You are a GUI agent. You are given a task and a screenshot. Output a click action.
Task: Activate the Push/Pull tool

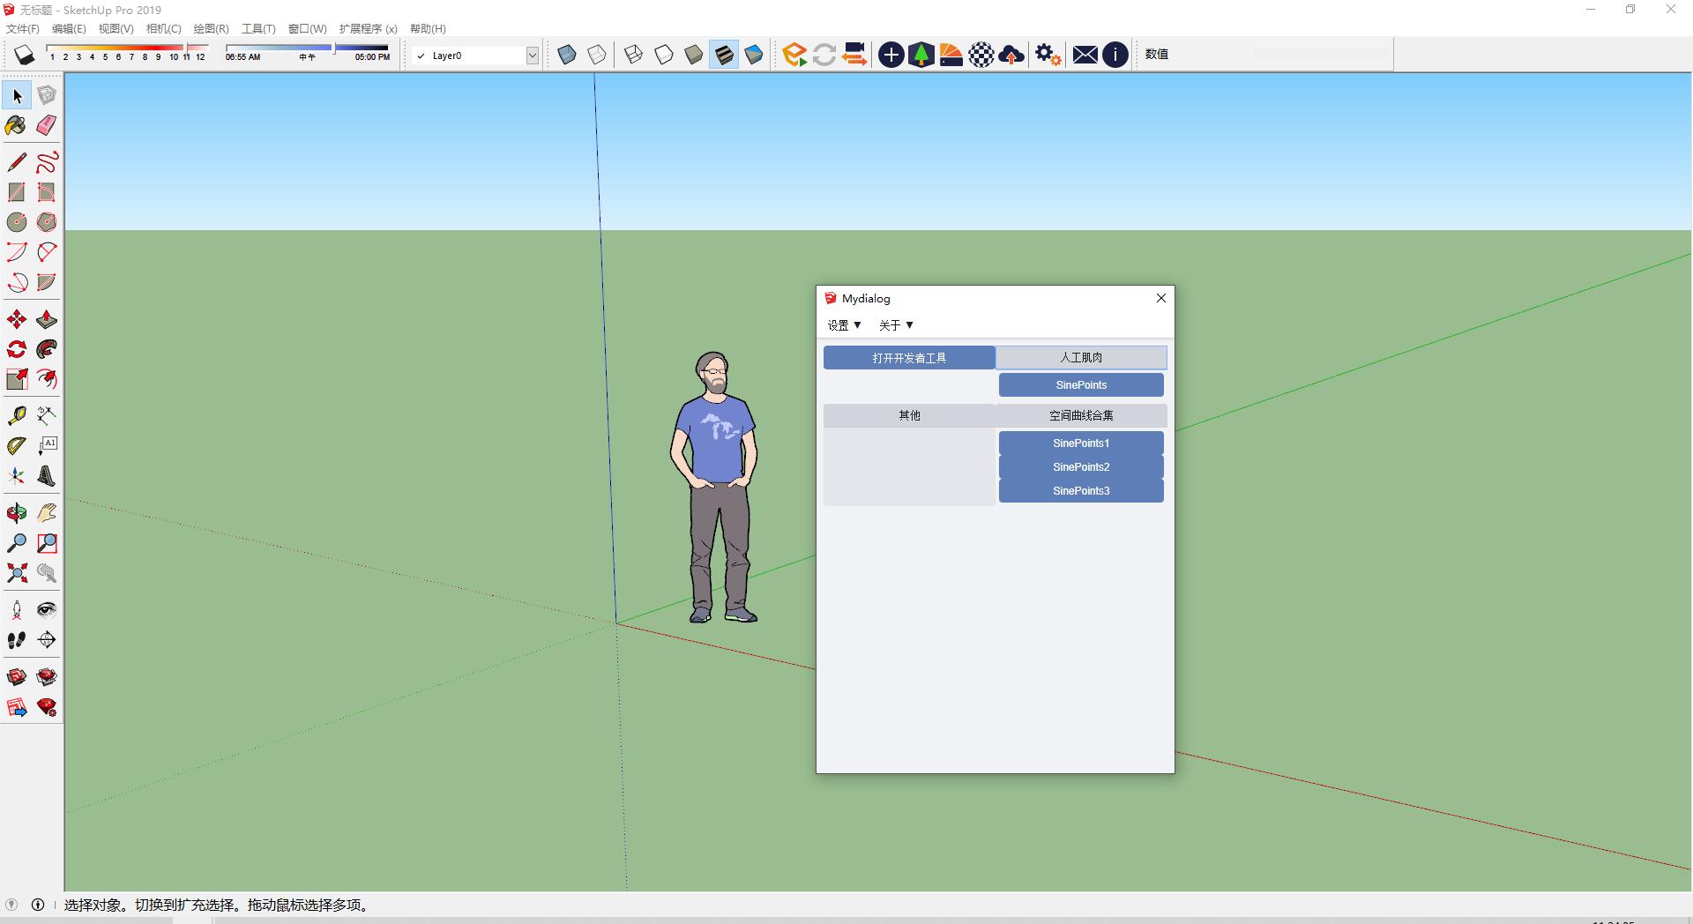pyautogui.click(x=47, y=319)
